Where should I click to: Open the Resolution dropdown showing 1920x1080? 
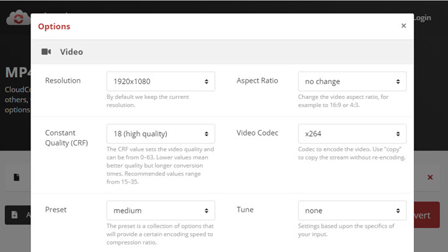pyautogui.click(x=161, y=82)
